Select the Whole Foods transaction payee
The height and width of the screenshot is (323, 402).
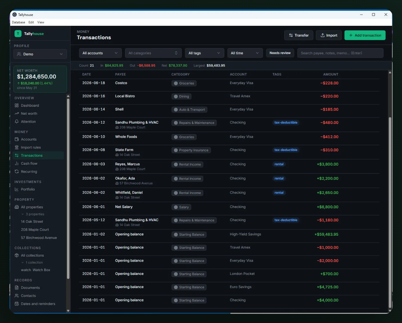[x=126, y=137]
